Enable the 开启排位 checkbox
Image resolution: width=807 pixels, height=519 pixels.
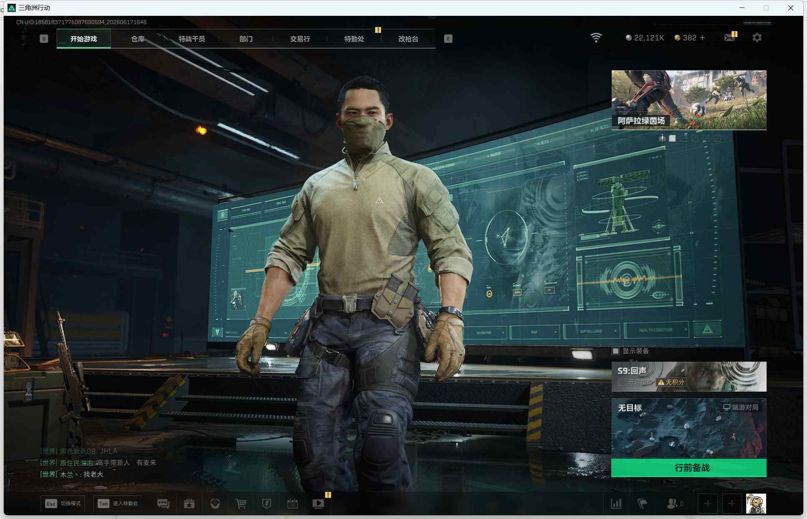622,382
